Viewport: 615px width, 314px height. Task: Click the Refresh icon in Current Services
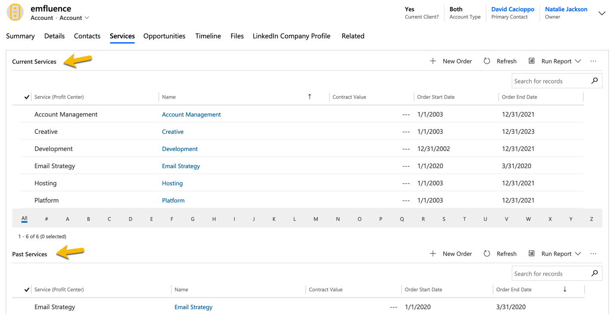486,61
